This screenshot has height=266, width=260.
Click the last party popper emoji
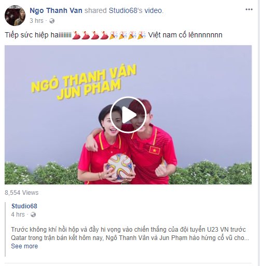(x=142, y=35)
